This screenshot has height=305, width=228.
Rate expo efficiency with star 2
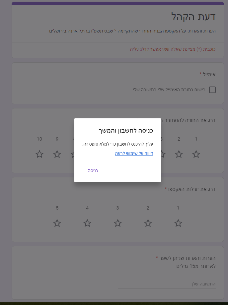(x=148, y=223)
